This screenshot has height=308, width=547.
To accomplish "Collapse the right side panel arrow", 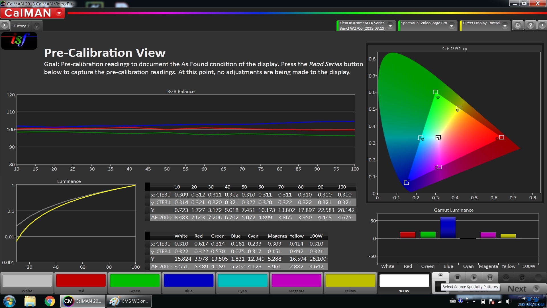I will 542,25.
